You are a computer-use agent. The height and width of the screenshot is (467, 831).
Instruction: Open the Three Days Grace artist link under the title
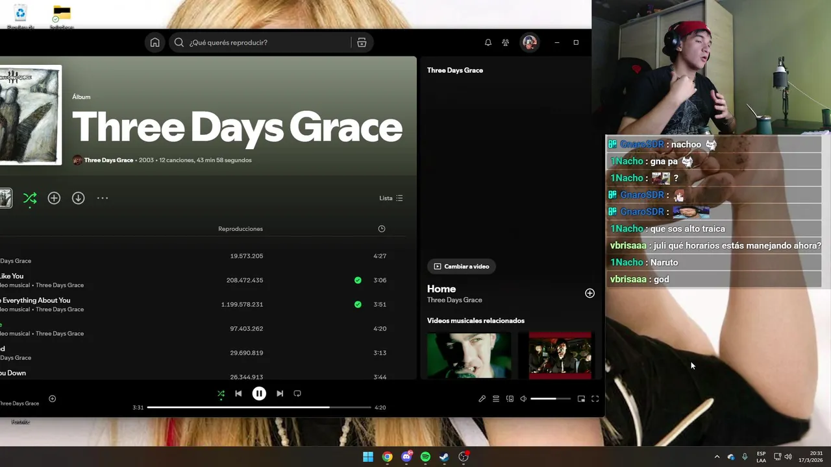click(x=108, y=160)
